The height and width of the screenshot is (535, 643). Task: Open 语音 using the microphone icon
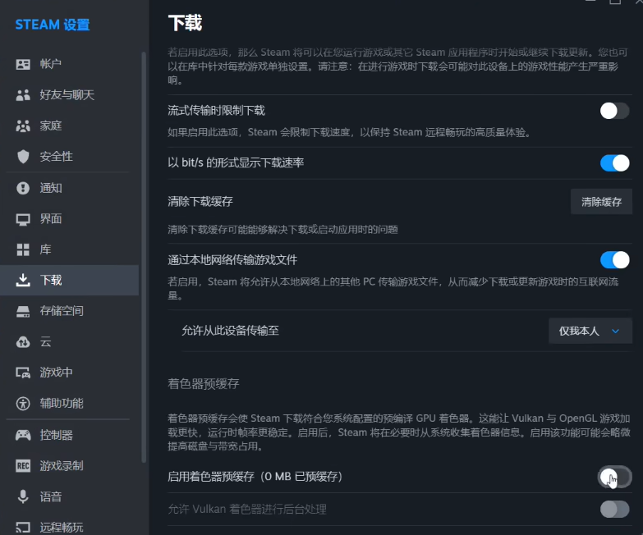23,496
